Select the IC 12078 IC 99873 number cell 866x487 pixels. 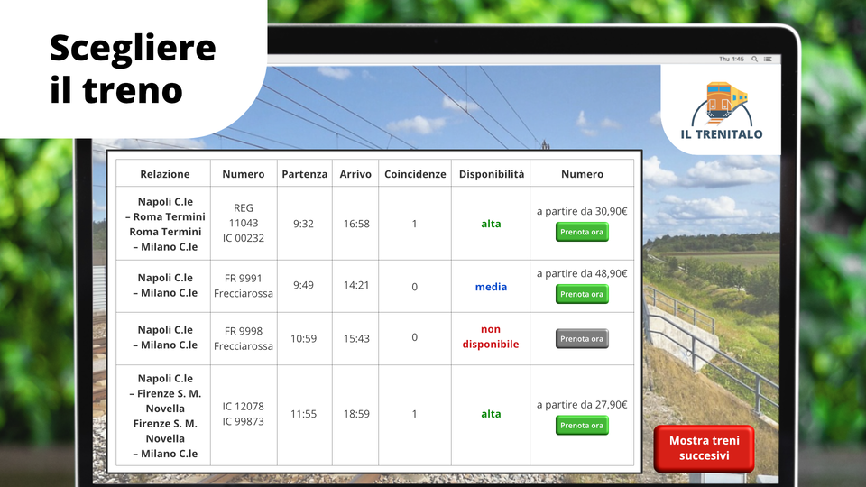tap(244, 414)
